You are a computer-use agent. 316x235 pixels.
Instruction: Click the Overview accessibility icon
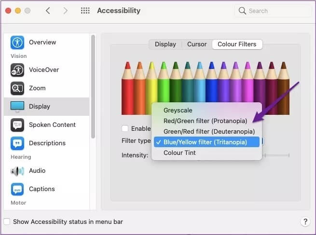pos(17,42)
